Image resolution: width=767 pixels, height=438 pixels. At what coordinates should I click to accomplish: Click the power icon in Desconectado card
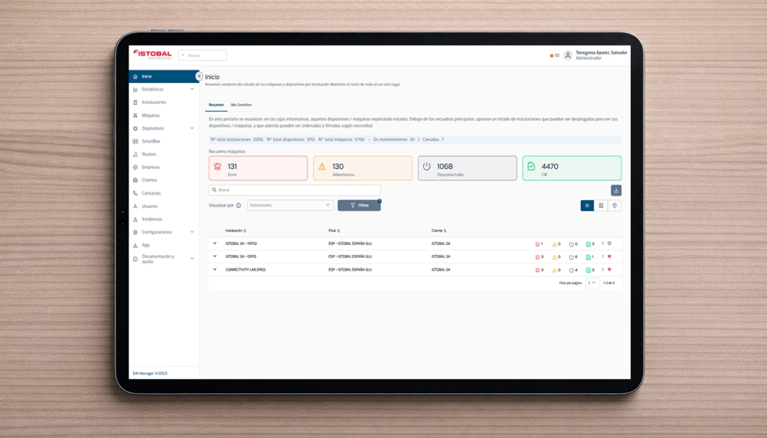pyautogui.click(x=427, y=166)
